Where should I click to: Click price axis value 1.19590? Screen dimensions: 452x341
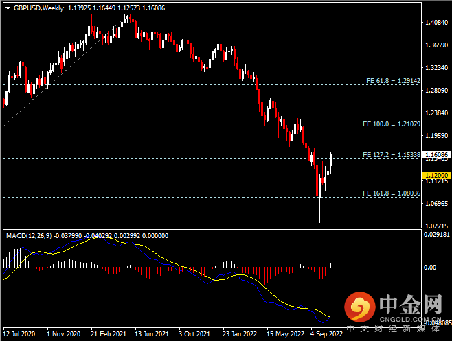point(437,136)
